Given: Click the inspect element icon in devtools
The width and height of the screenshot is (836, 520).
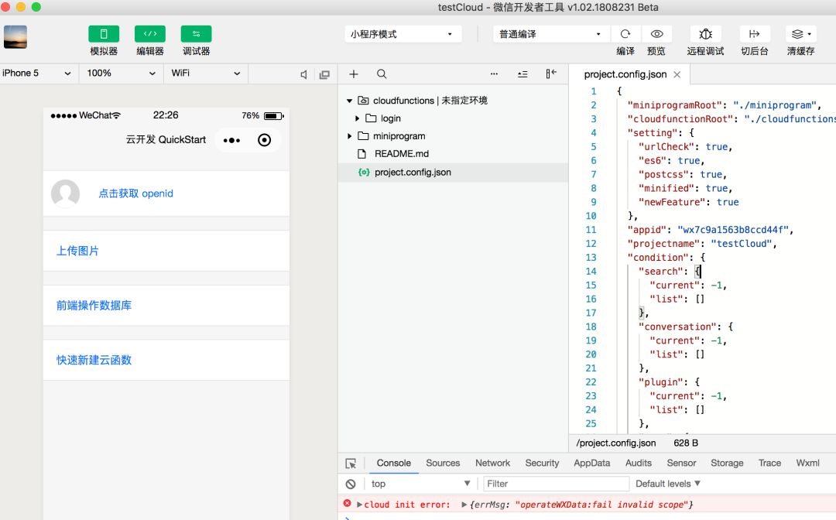Looking at the screenshot, I should (351, 464).
